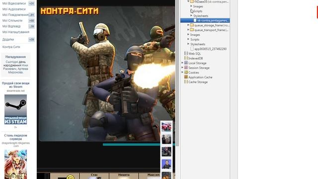This screenshot has width=318, height=179.
Task: Click the queue_transport_frame folder icon
Action: pos(192,30)
